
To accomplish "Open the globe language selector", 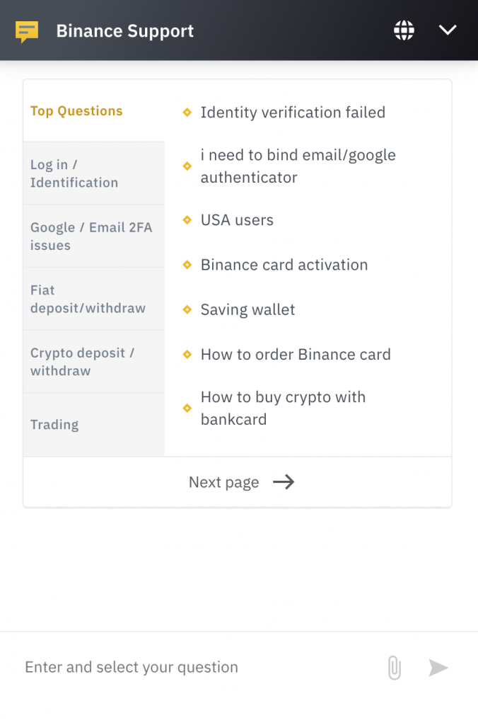I will click(x=404, y=30).
